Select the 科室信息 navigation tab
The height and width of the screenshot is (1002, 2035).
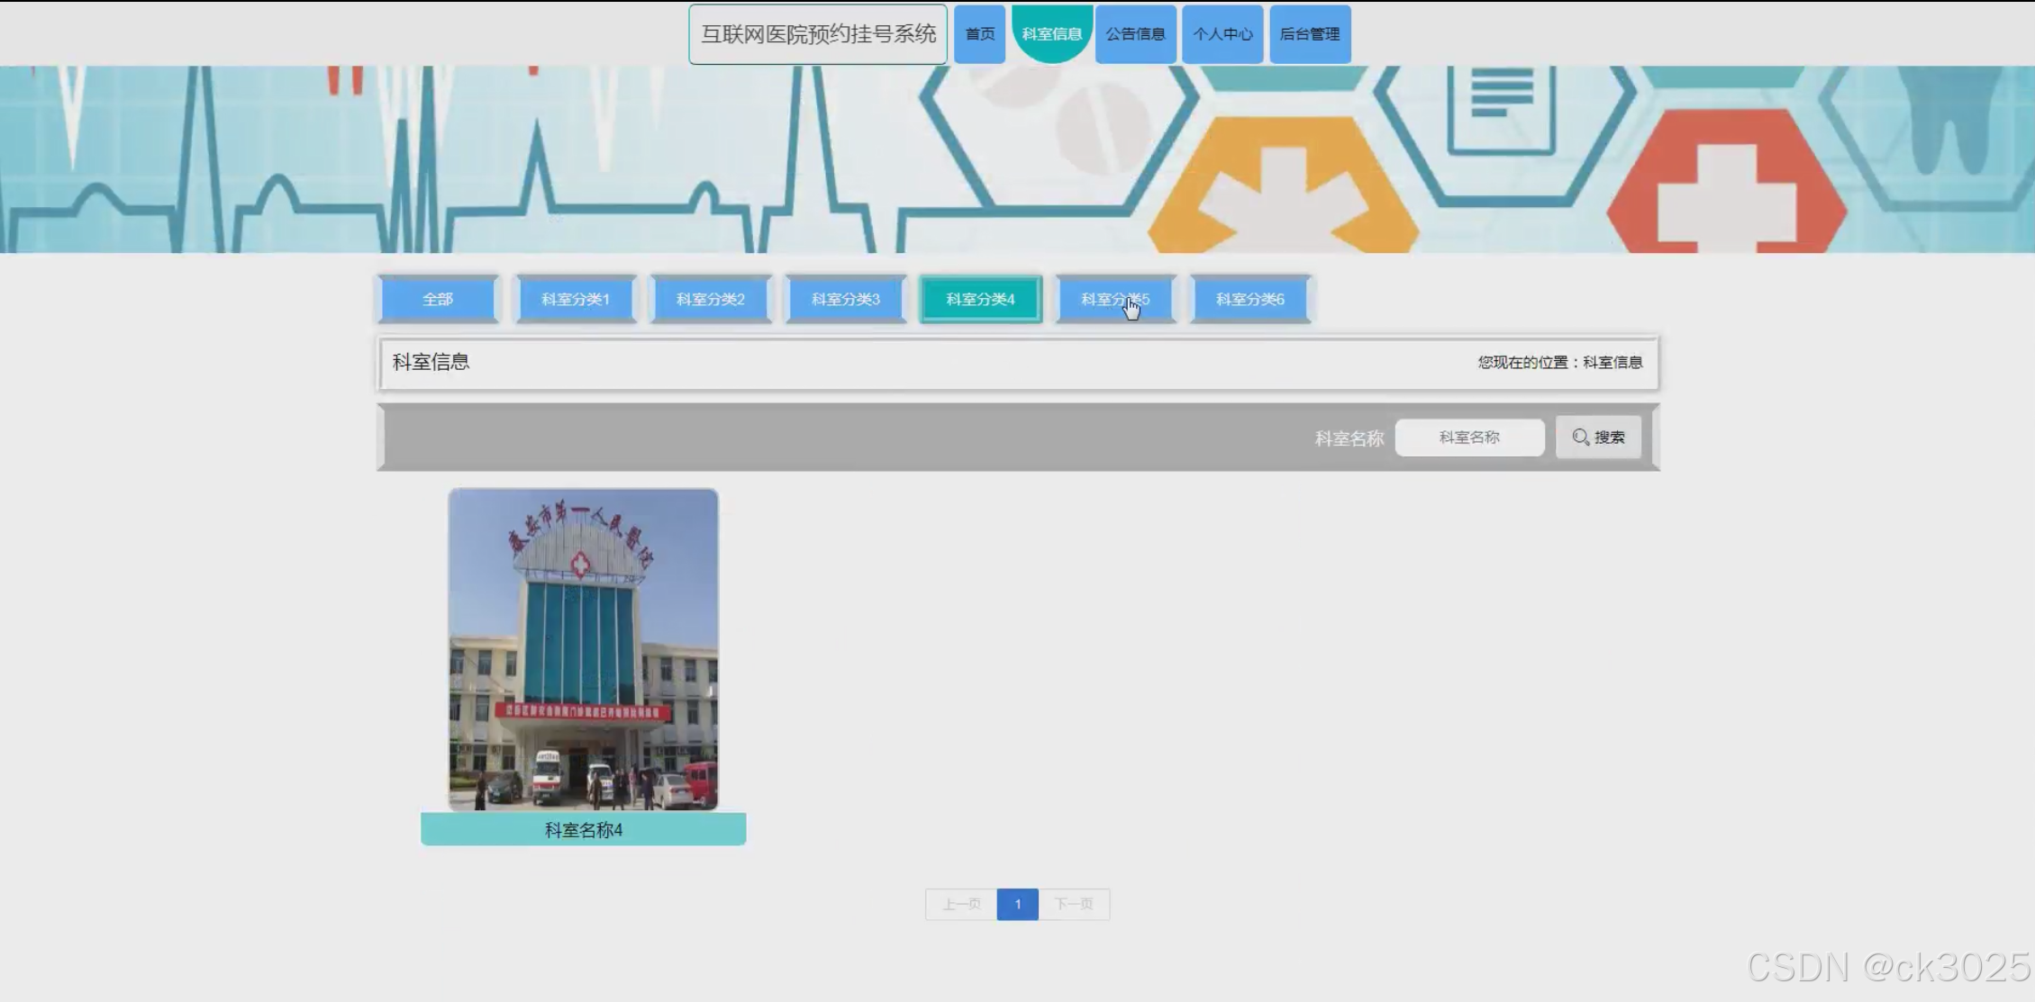coord(1051,34)
